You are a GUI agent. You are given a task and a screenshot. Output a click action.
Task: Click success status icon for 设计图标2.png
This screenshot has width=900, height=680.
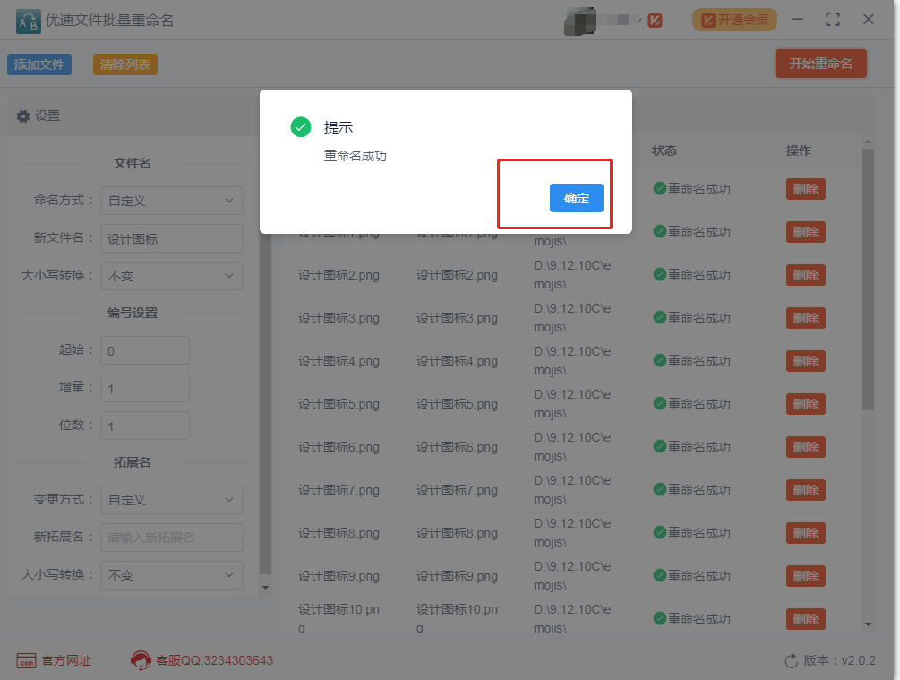(660, 274)
